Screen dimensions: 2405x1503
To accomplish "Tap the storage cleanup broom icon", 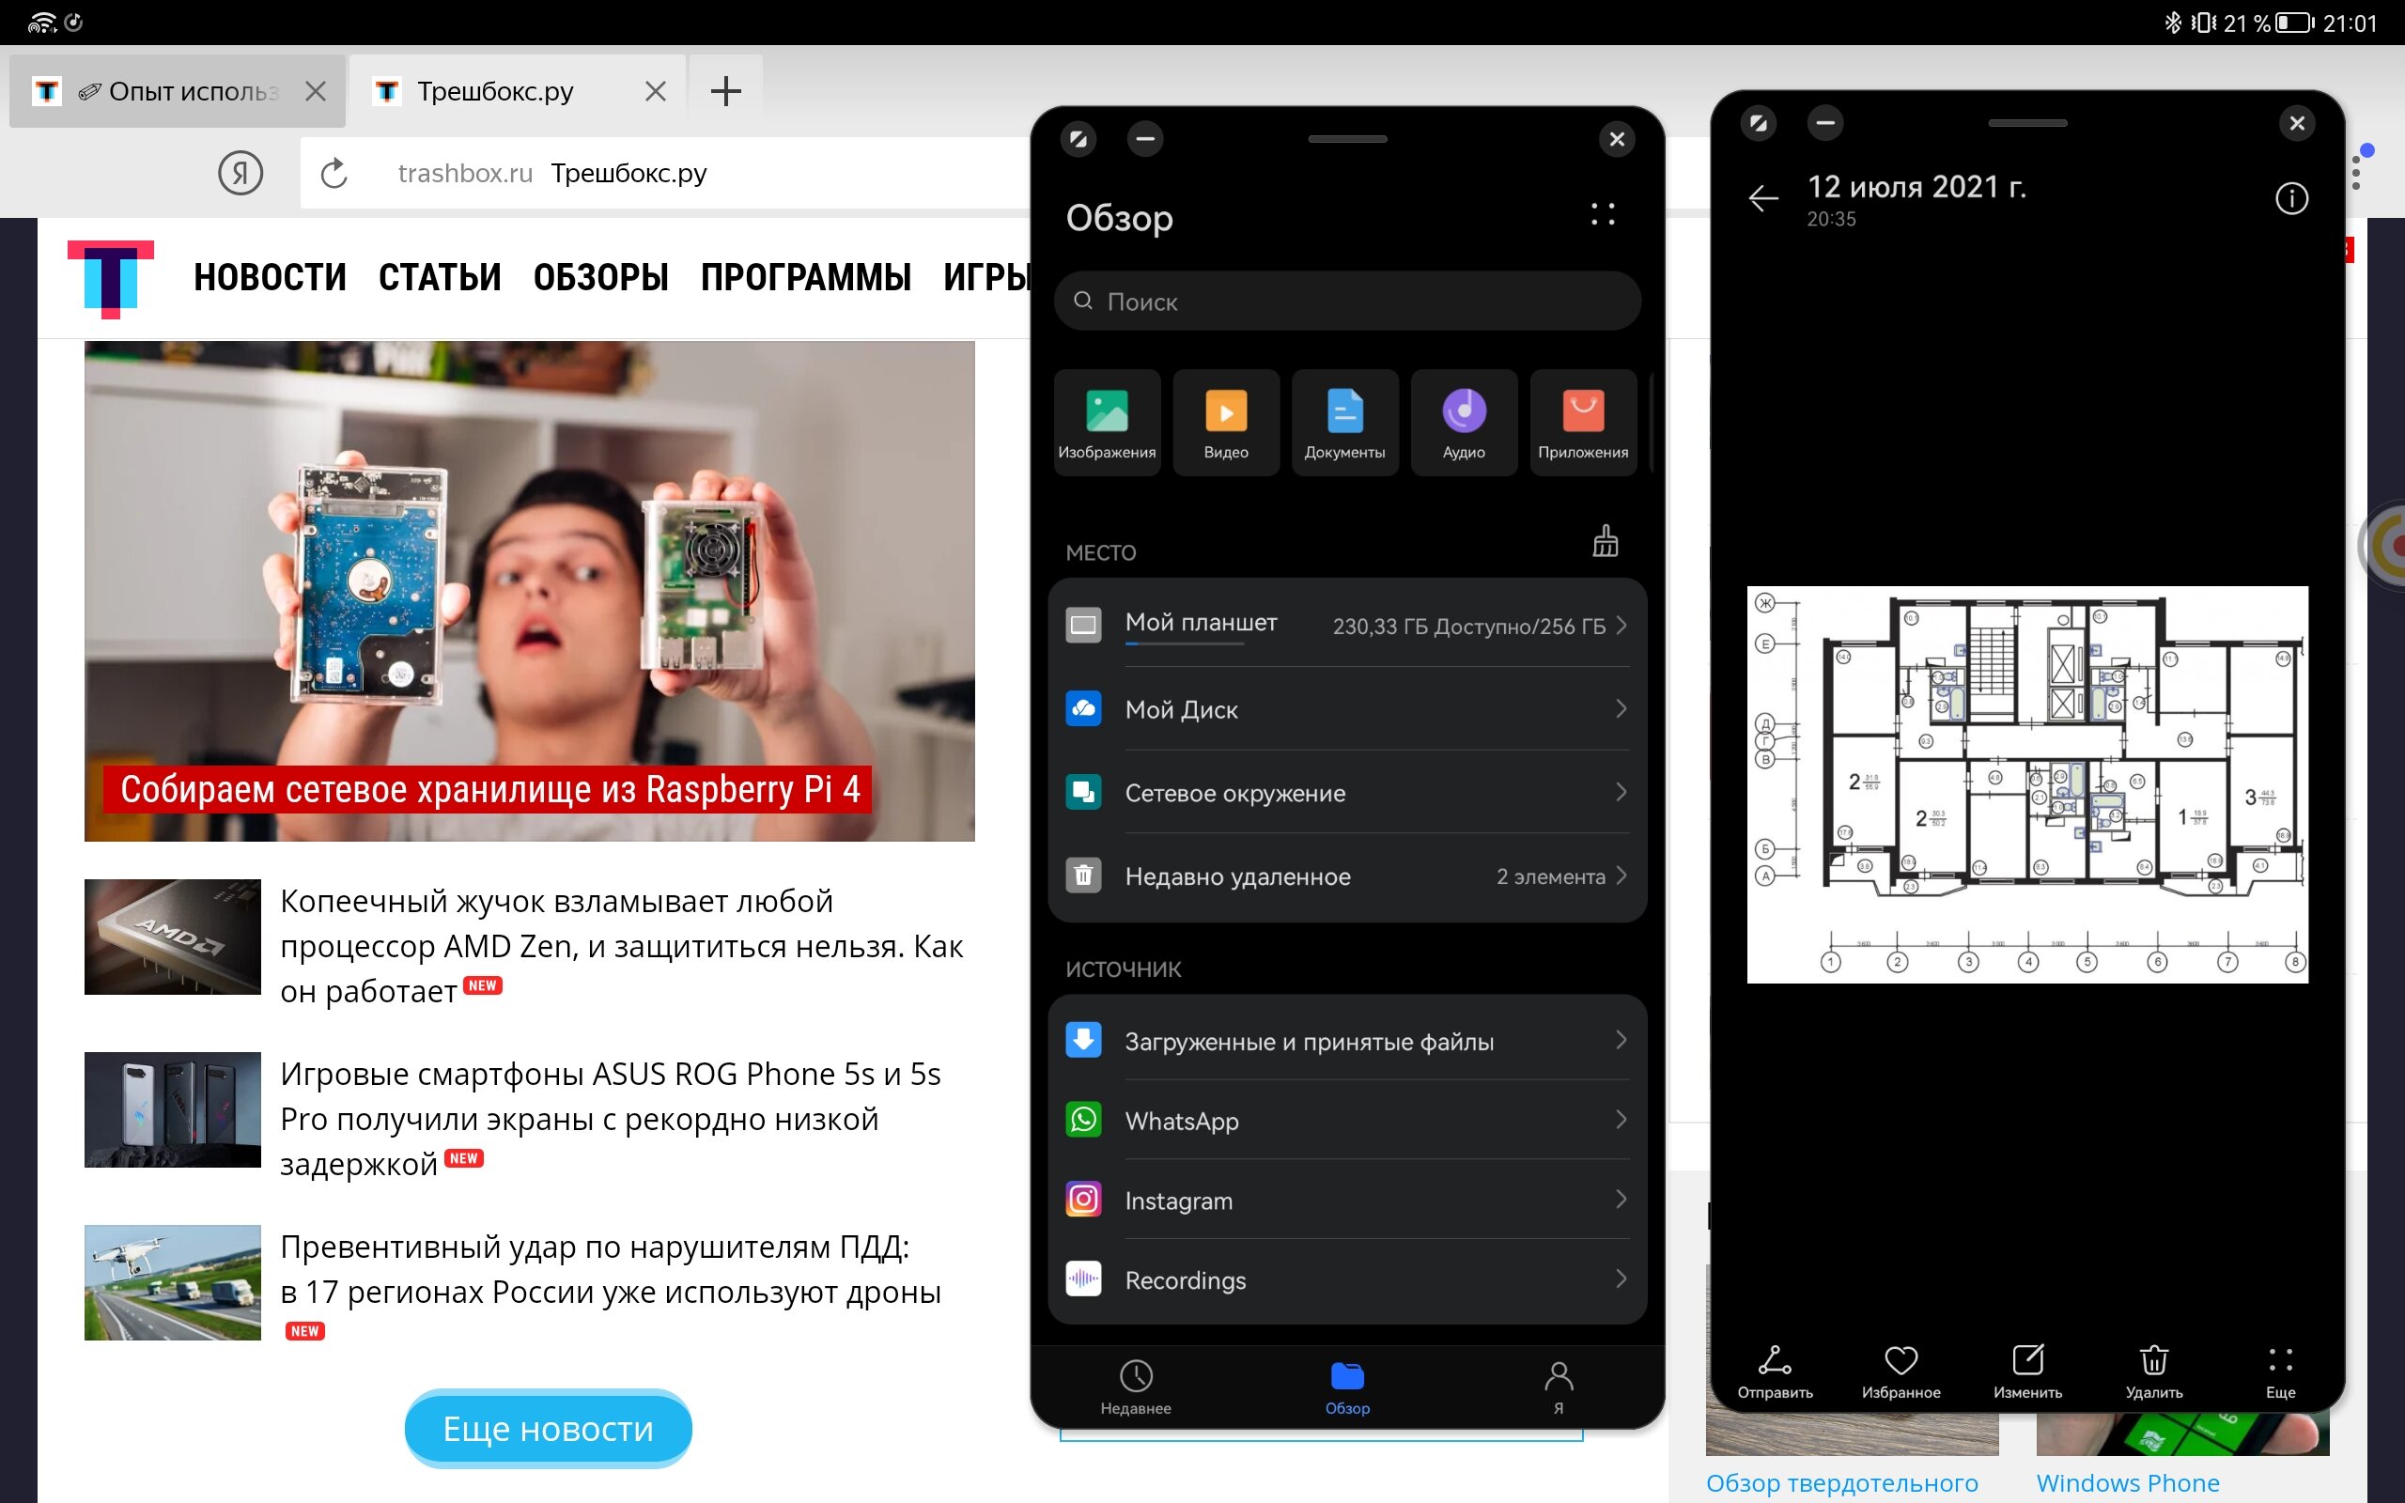I will pos(1605,542).
